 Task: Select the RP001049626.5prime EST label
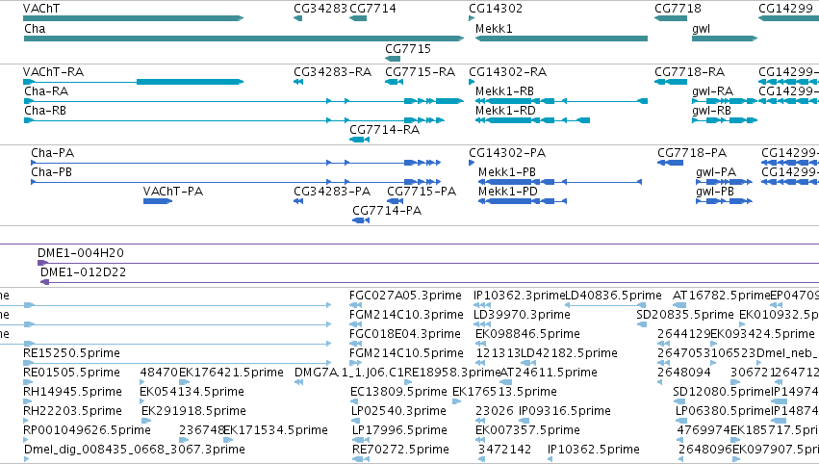(x=87, y=430)
